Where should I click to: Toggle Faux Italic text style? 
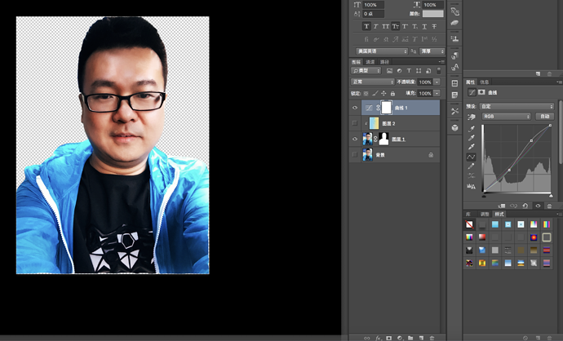(376, 26)
